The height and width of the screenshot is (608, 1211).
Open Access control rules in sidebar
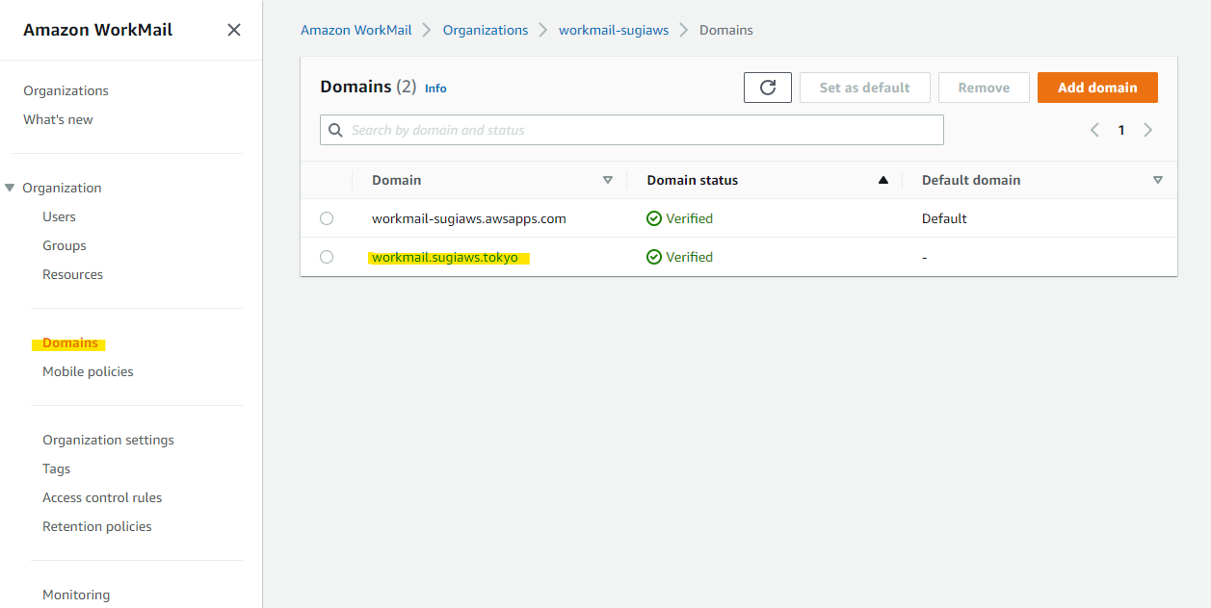(x=102, y=497)
